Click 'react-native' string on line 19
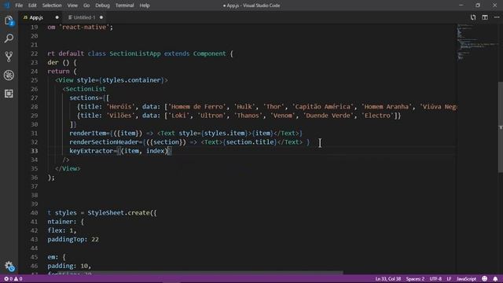Viewport: 503px width, 283px height. [x=84, y=28]
